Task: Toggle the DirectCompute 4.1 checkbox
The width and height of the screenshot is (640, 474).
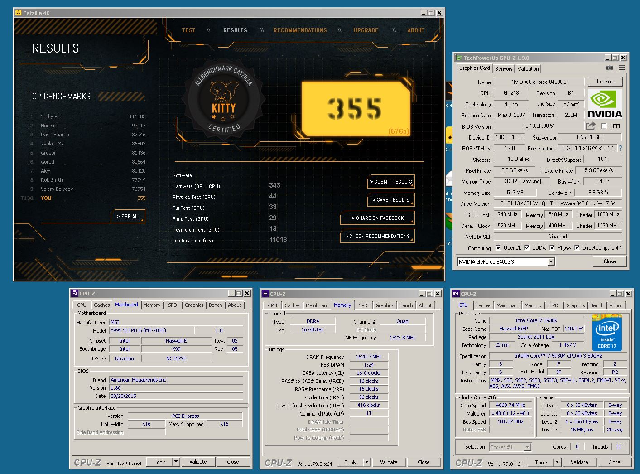Action: pyautogui.click(x=577, y=248)
